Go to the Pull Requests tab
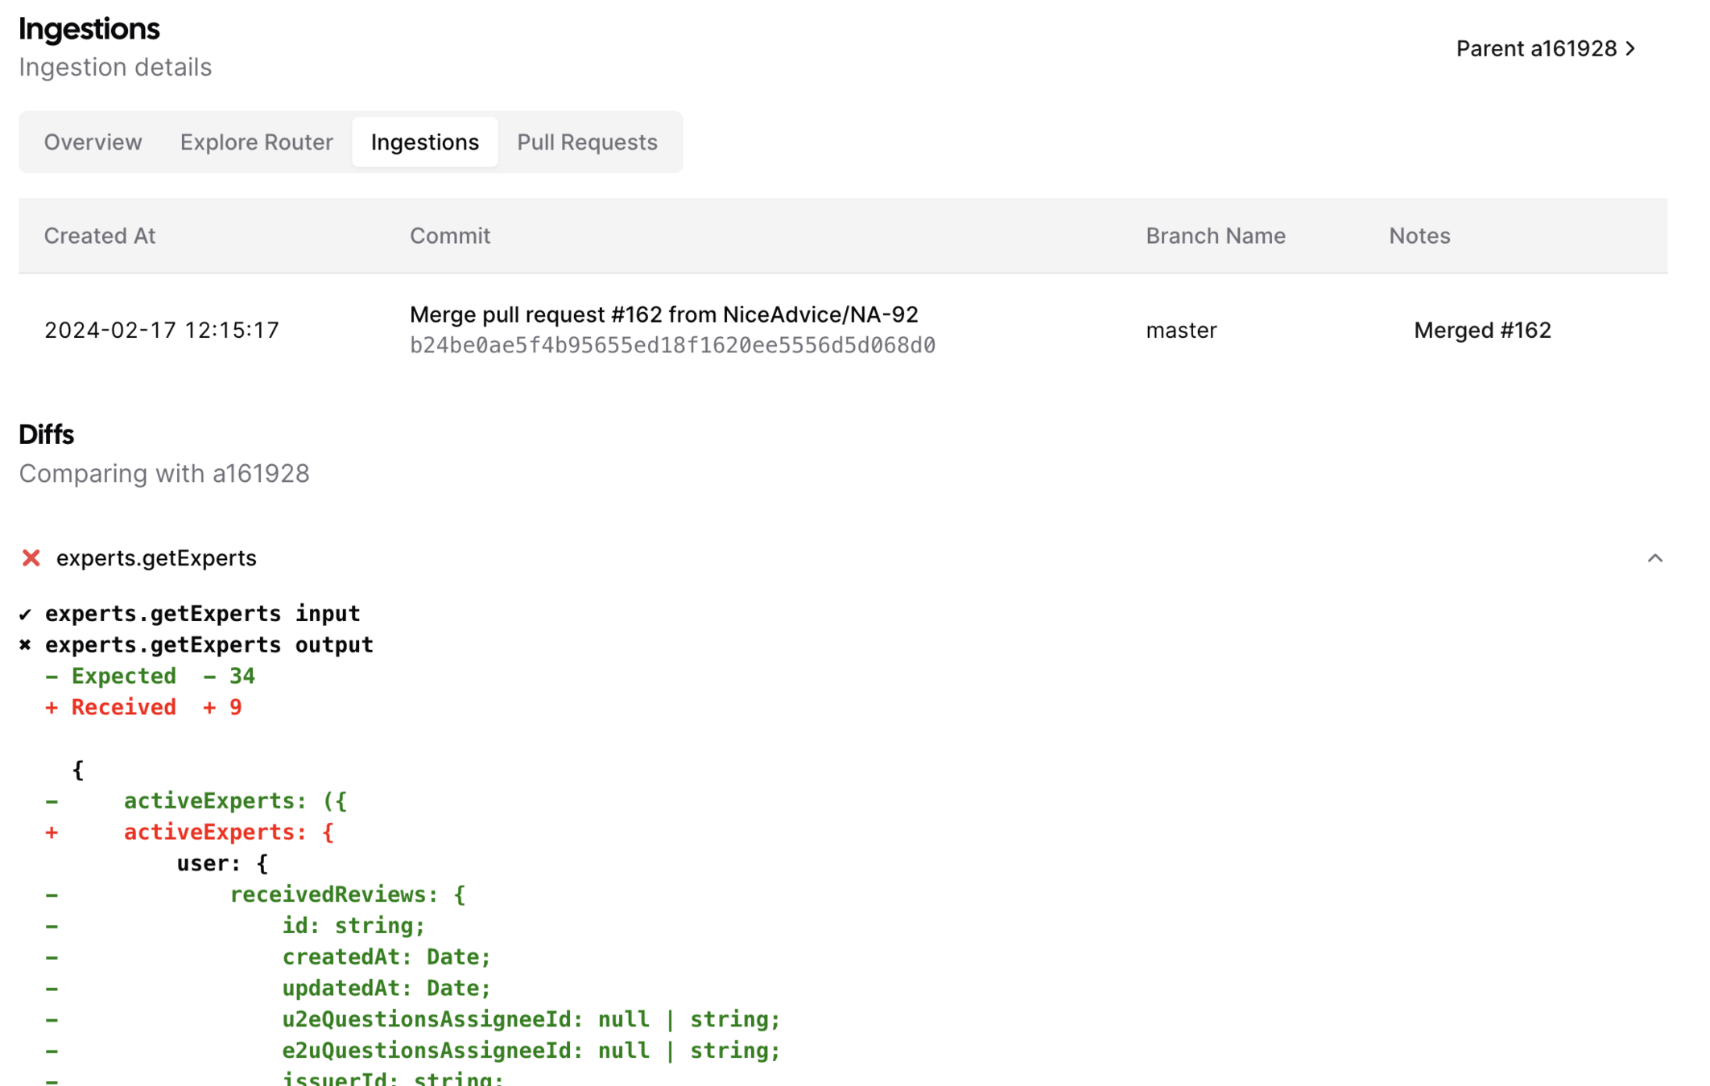Image resolution: width=1710 pixels, height=1086 pixels. coord(587,142)
